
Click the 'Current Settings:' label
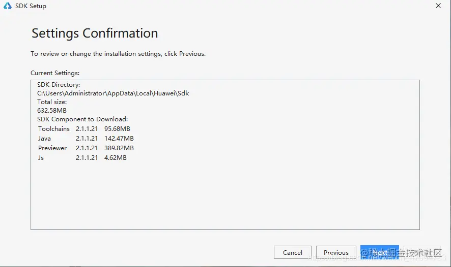(55, 73)
